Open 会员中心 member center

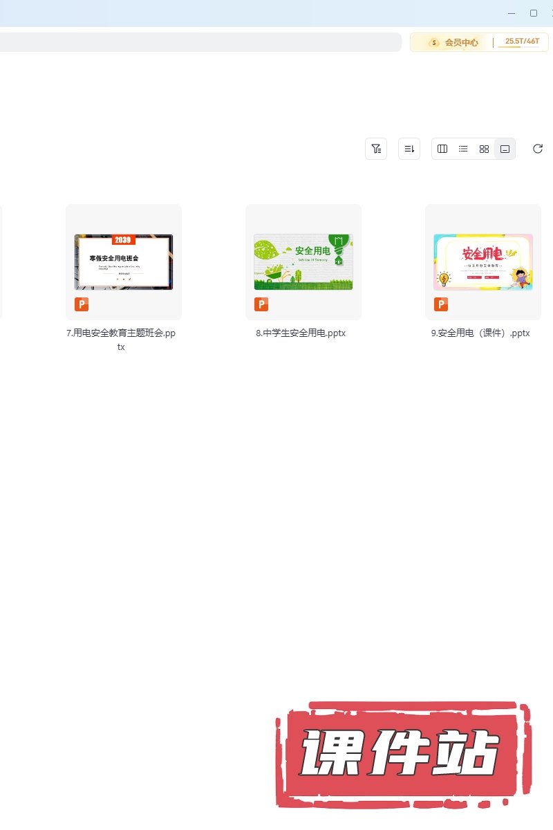pyautogui.click(x=453, y=42)
